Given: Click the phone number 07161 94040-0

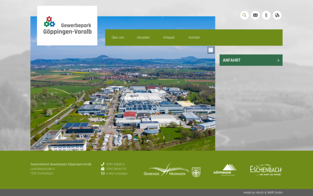Looking at the screenshot, I should [115, 164].
